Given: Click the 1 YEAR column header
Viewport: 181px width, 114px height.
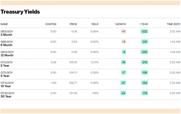Looking at the screenshot, I should (x=144, y=24).
